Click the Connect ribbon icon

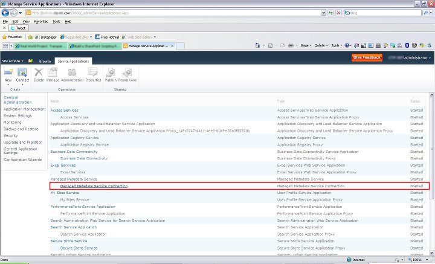tap(22, 72)
